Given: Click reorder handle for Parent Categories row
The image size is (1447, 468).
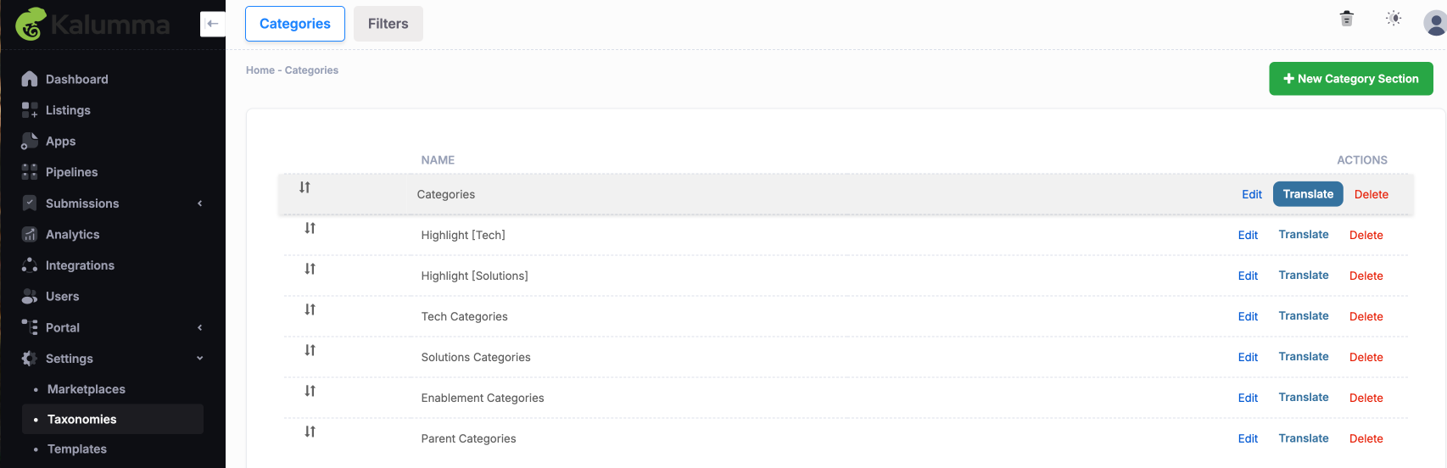Looking at the screenshot, I should pos(310,432).
